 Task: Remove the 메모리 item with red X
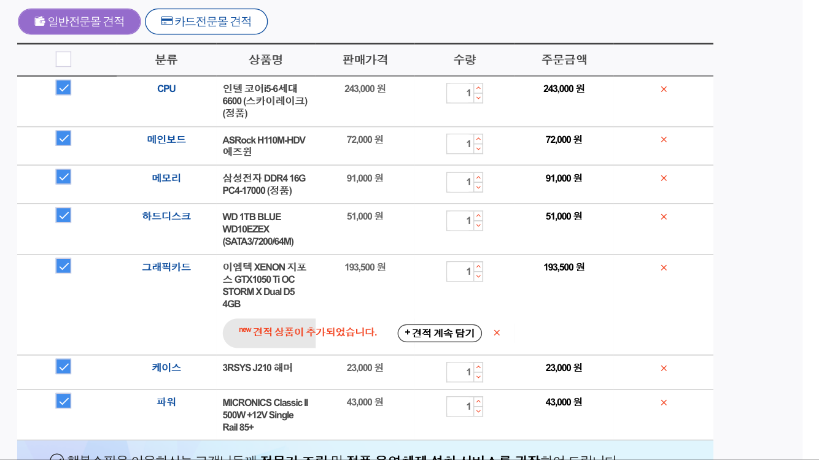[x=664, y=178]
